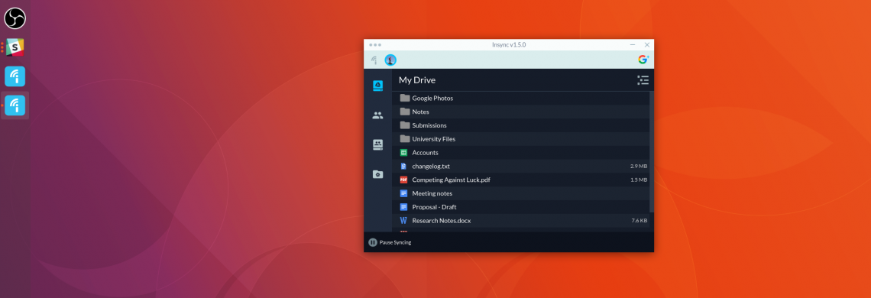The image size is (871, 298).
Task: Click the pause icon in the bottom bar
Action: pos(373,242)
